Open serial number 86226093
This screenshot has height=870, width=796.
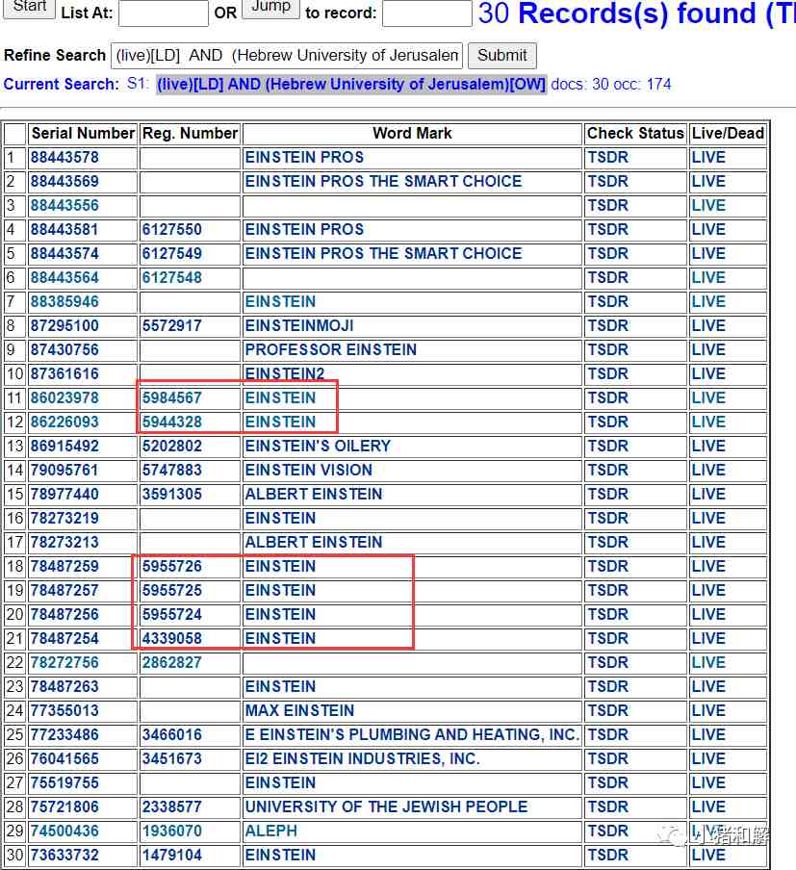tap(64, 422)
